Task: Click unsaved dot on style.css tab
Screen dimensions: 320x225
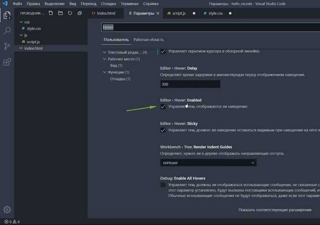Action: tap(230, 13)
